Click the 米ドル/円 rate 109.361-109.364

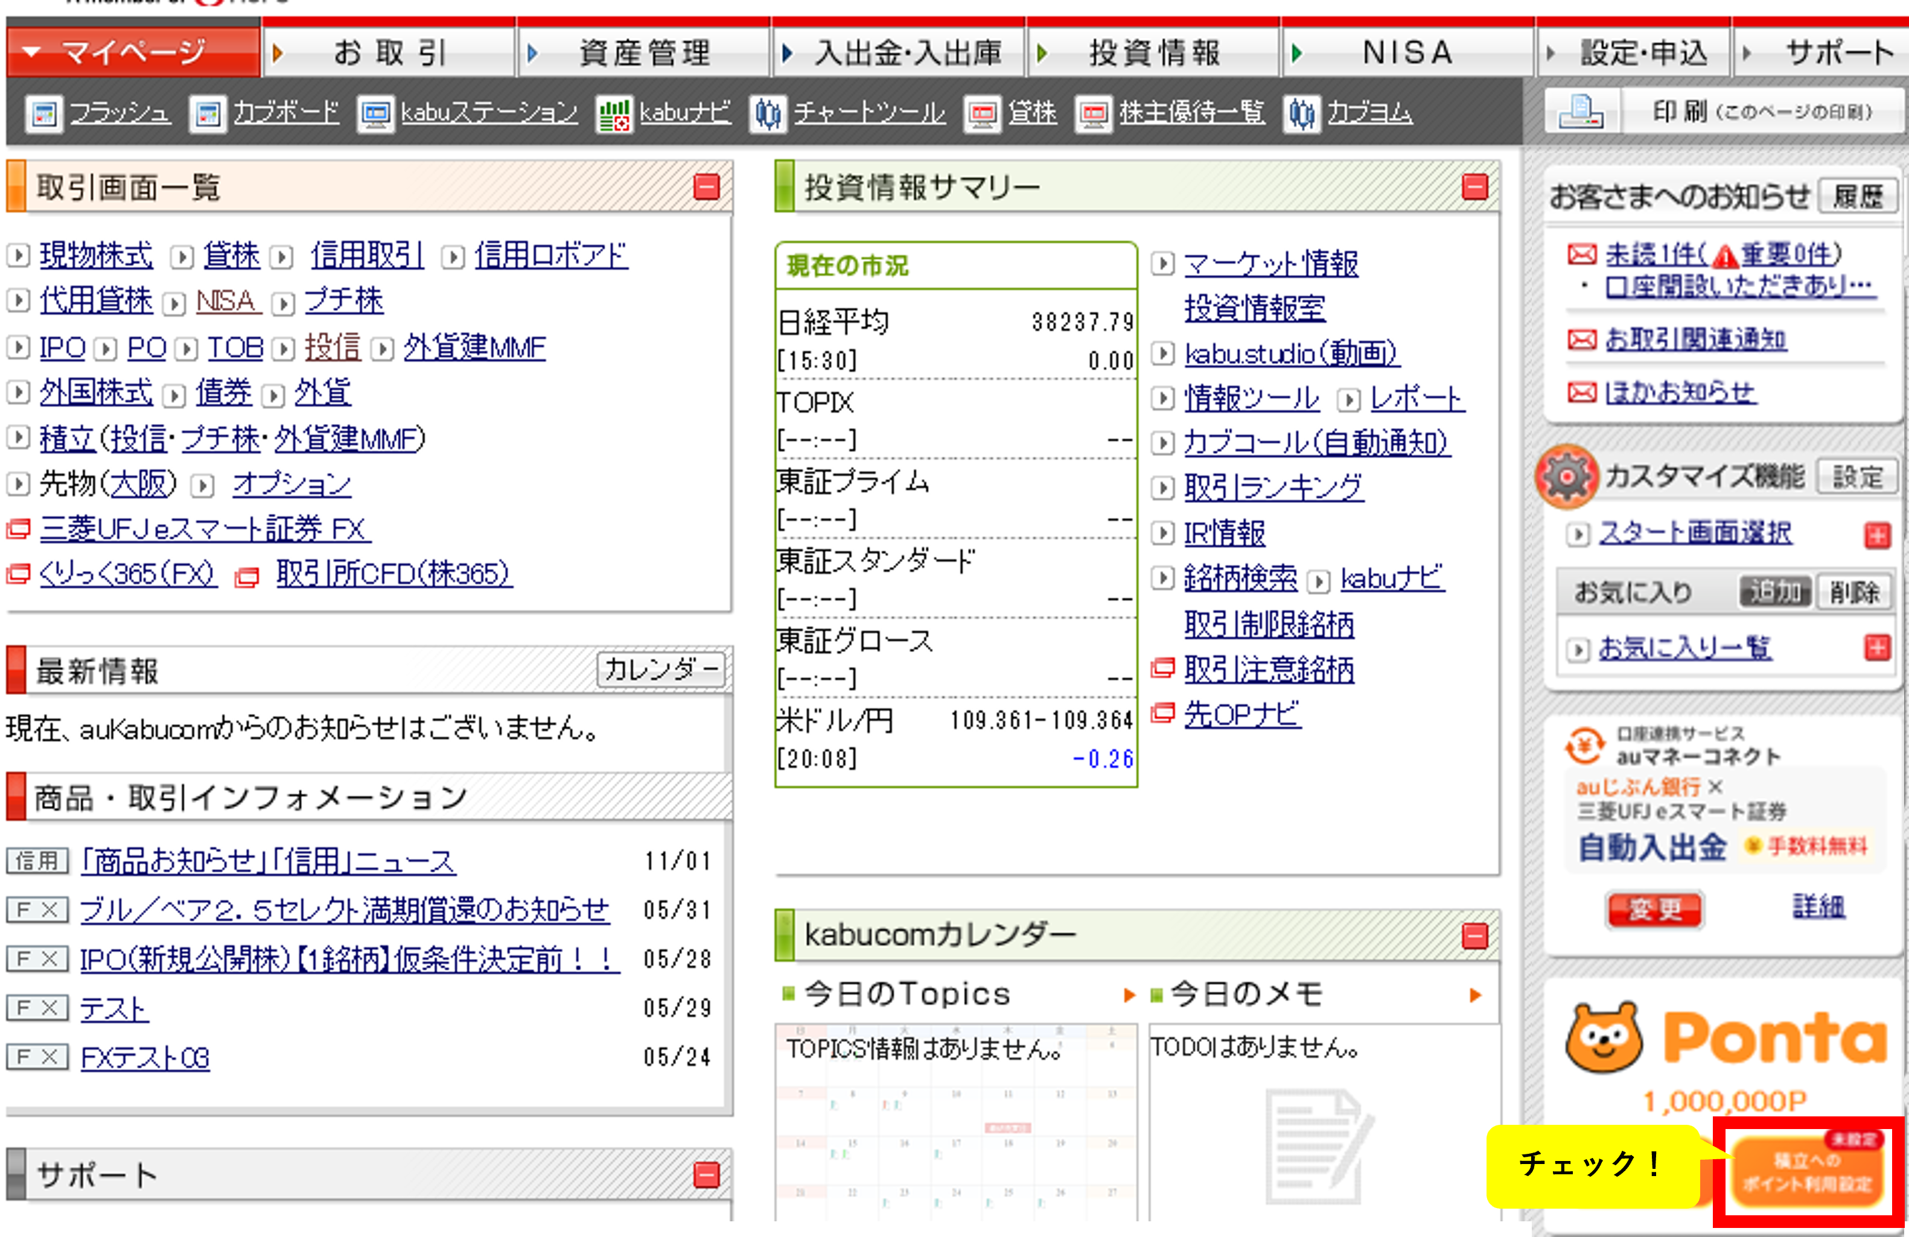click(x=1042, y=721)
